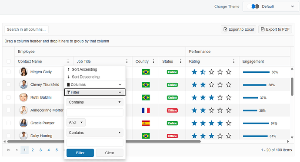Click the fifth rating star for Megen Cody
Viewport: 300px width, 162px height.
tap(228, 72)
